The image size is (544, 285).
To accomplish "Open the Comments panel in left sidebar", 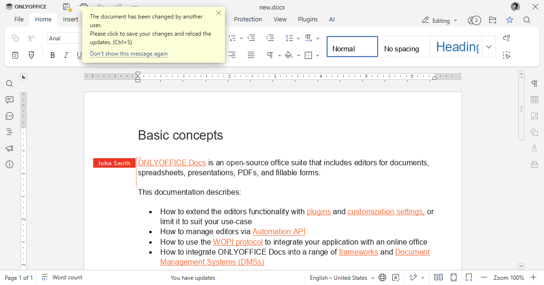I will 10,100.
